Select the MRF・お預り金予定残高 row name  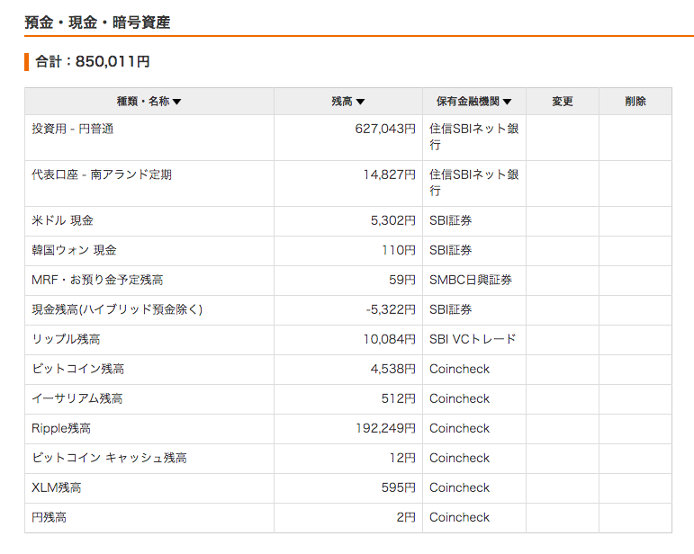(97, 280)
